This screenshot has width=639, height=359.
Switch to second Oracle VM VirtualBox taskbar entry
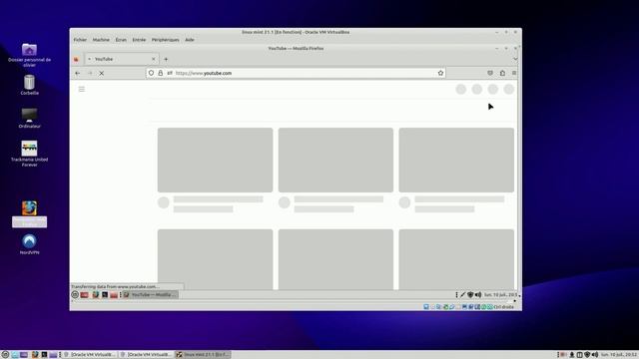pyautogui.click(x=147, y=355)
